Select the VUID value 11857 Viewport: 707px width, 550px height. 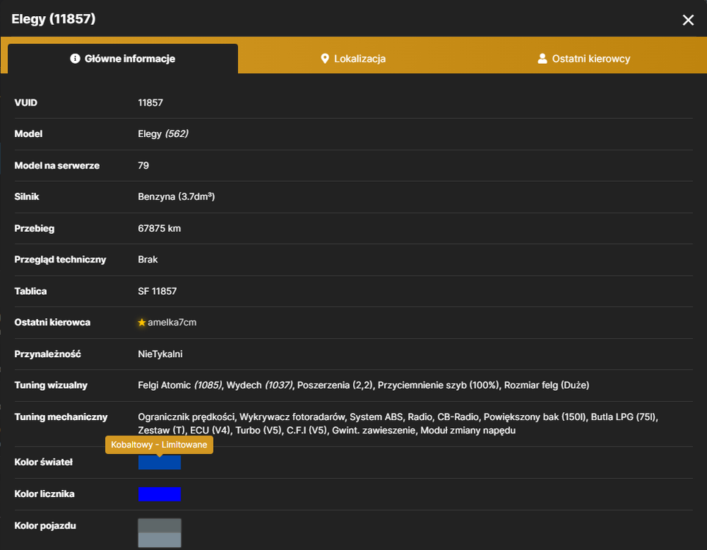tap(151, 103)
